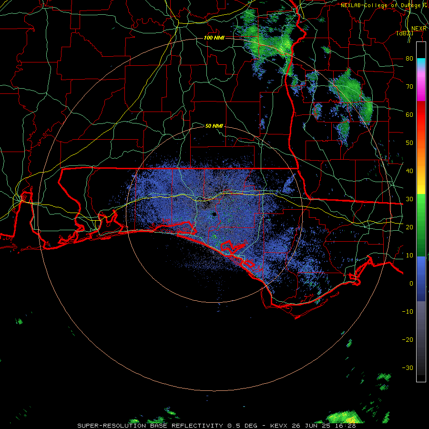Click the 10 value on reflectivity scale
Viewport: 429px width, 429px height.
coord(409,255)
